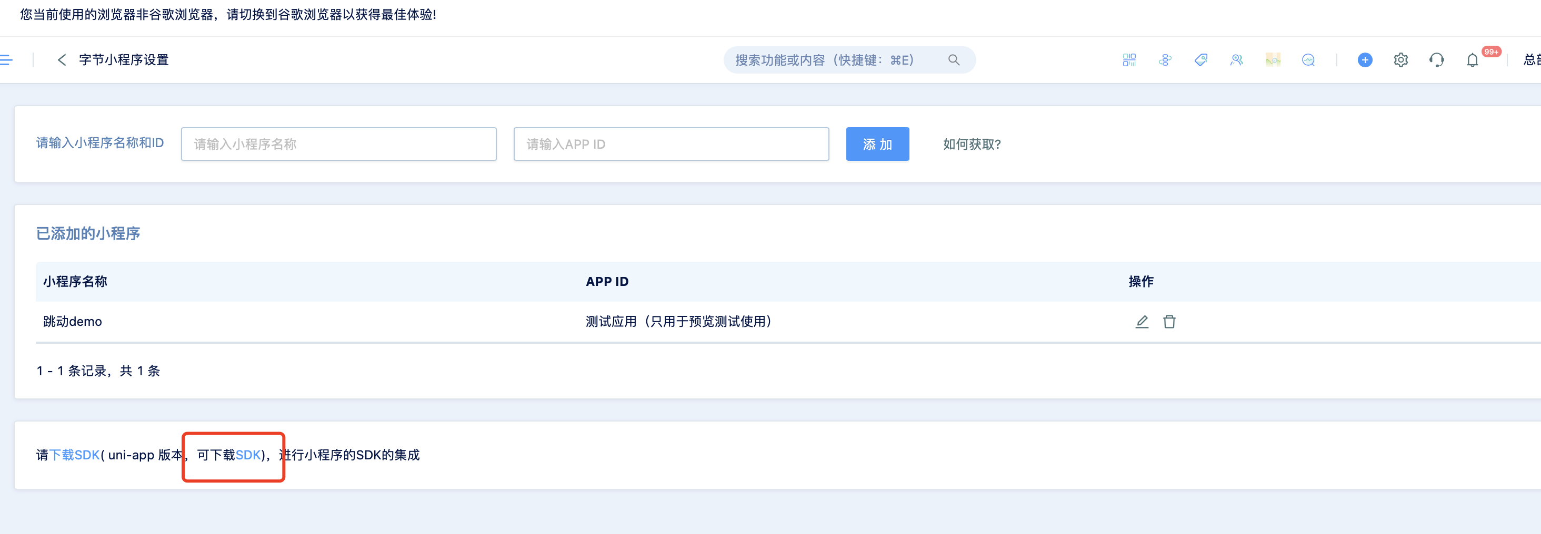This screenshot has width=1541, height=534.
Task: Edit the 跳动demo entry with pencil icon
Action: pos(1142,322)
